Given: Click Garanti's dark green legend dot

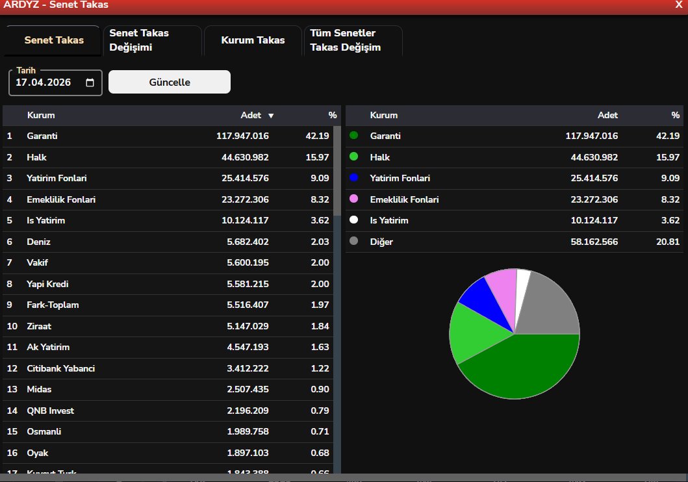Looking at the screenshot, I should [x=353, y=136].
